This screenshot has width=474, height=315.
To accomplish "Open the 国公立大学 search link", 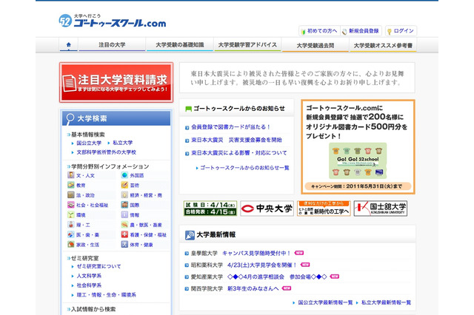I will click(x=89, y=143).
